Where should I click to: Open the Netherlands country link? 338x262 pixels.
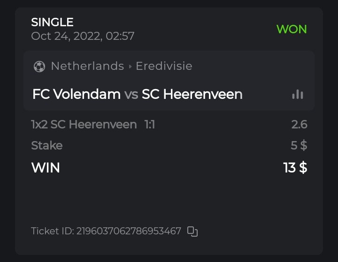(87, 66)
